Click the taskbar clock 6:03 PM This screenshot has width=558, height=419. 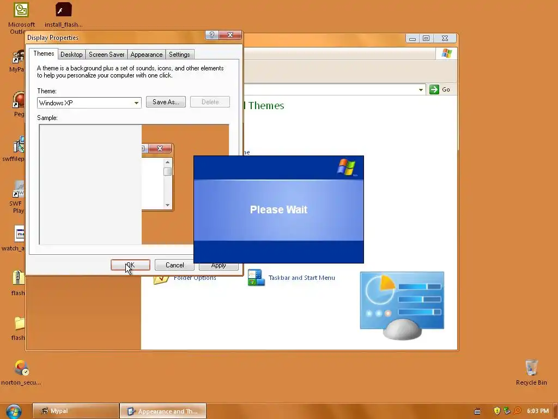(x=538, y=411)
